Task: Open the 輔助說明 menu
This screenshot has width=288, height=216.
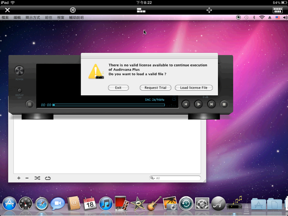Action: [x=76, y=18]
